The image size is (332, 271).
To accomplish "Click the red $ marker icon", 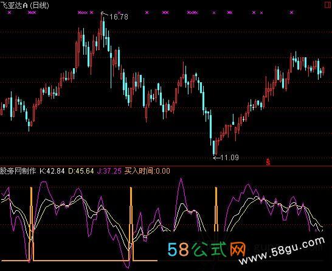I will click(x=268, y=162).
